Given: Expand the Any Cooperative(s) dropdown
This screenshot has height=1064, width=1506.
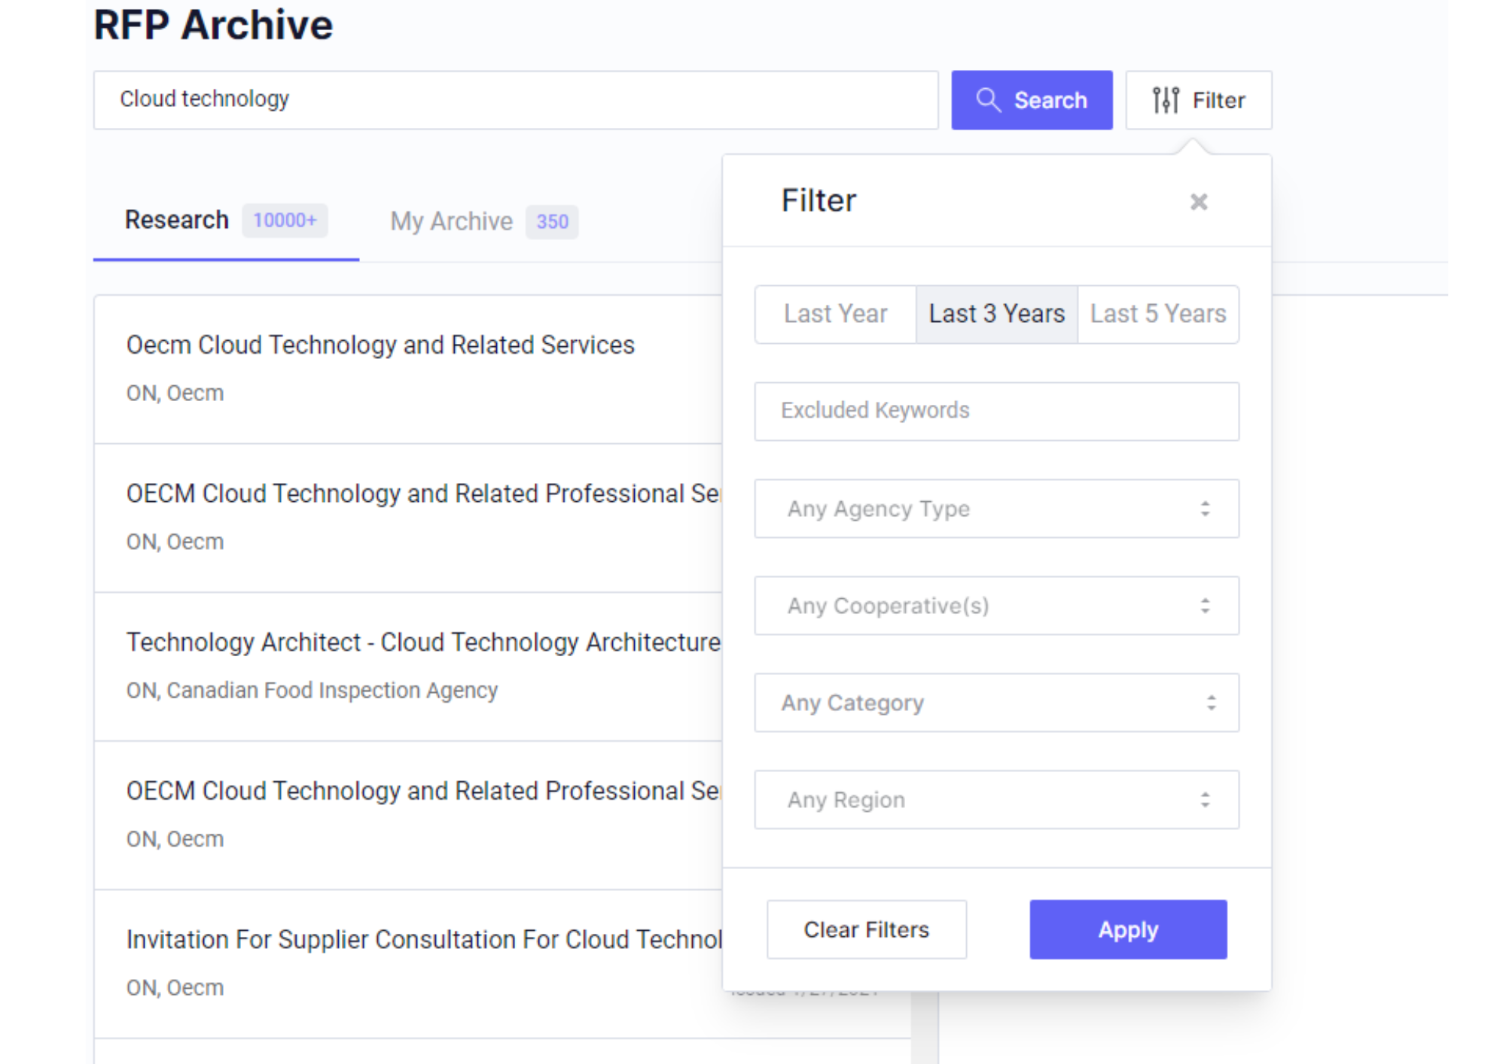Looking at the screenshot, I should pyautogui.click(x=996, y=606).
